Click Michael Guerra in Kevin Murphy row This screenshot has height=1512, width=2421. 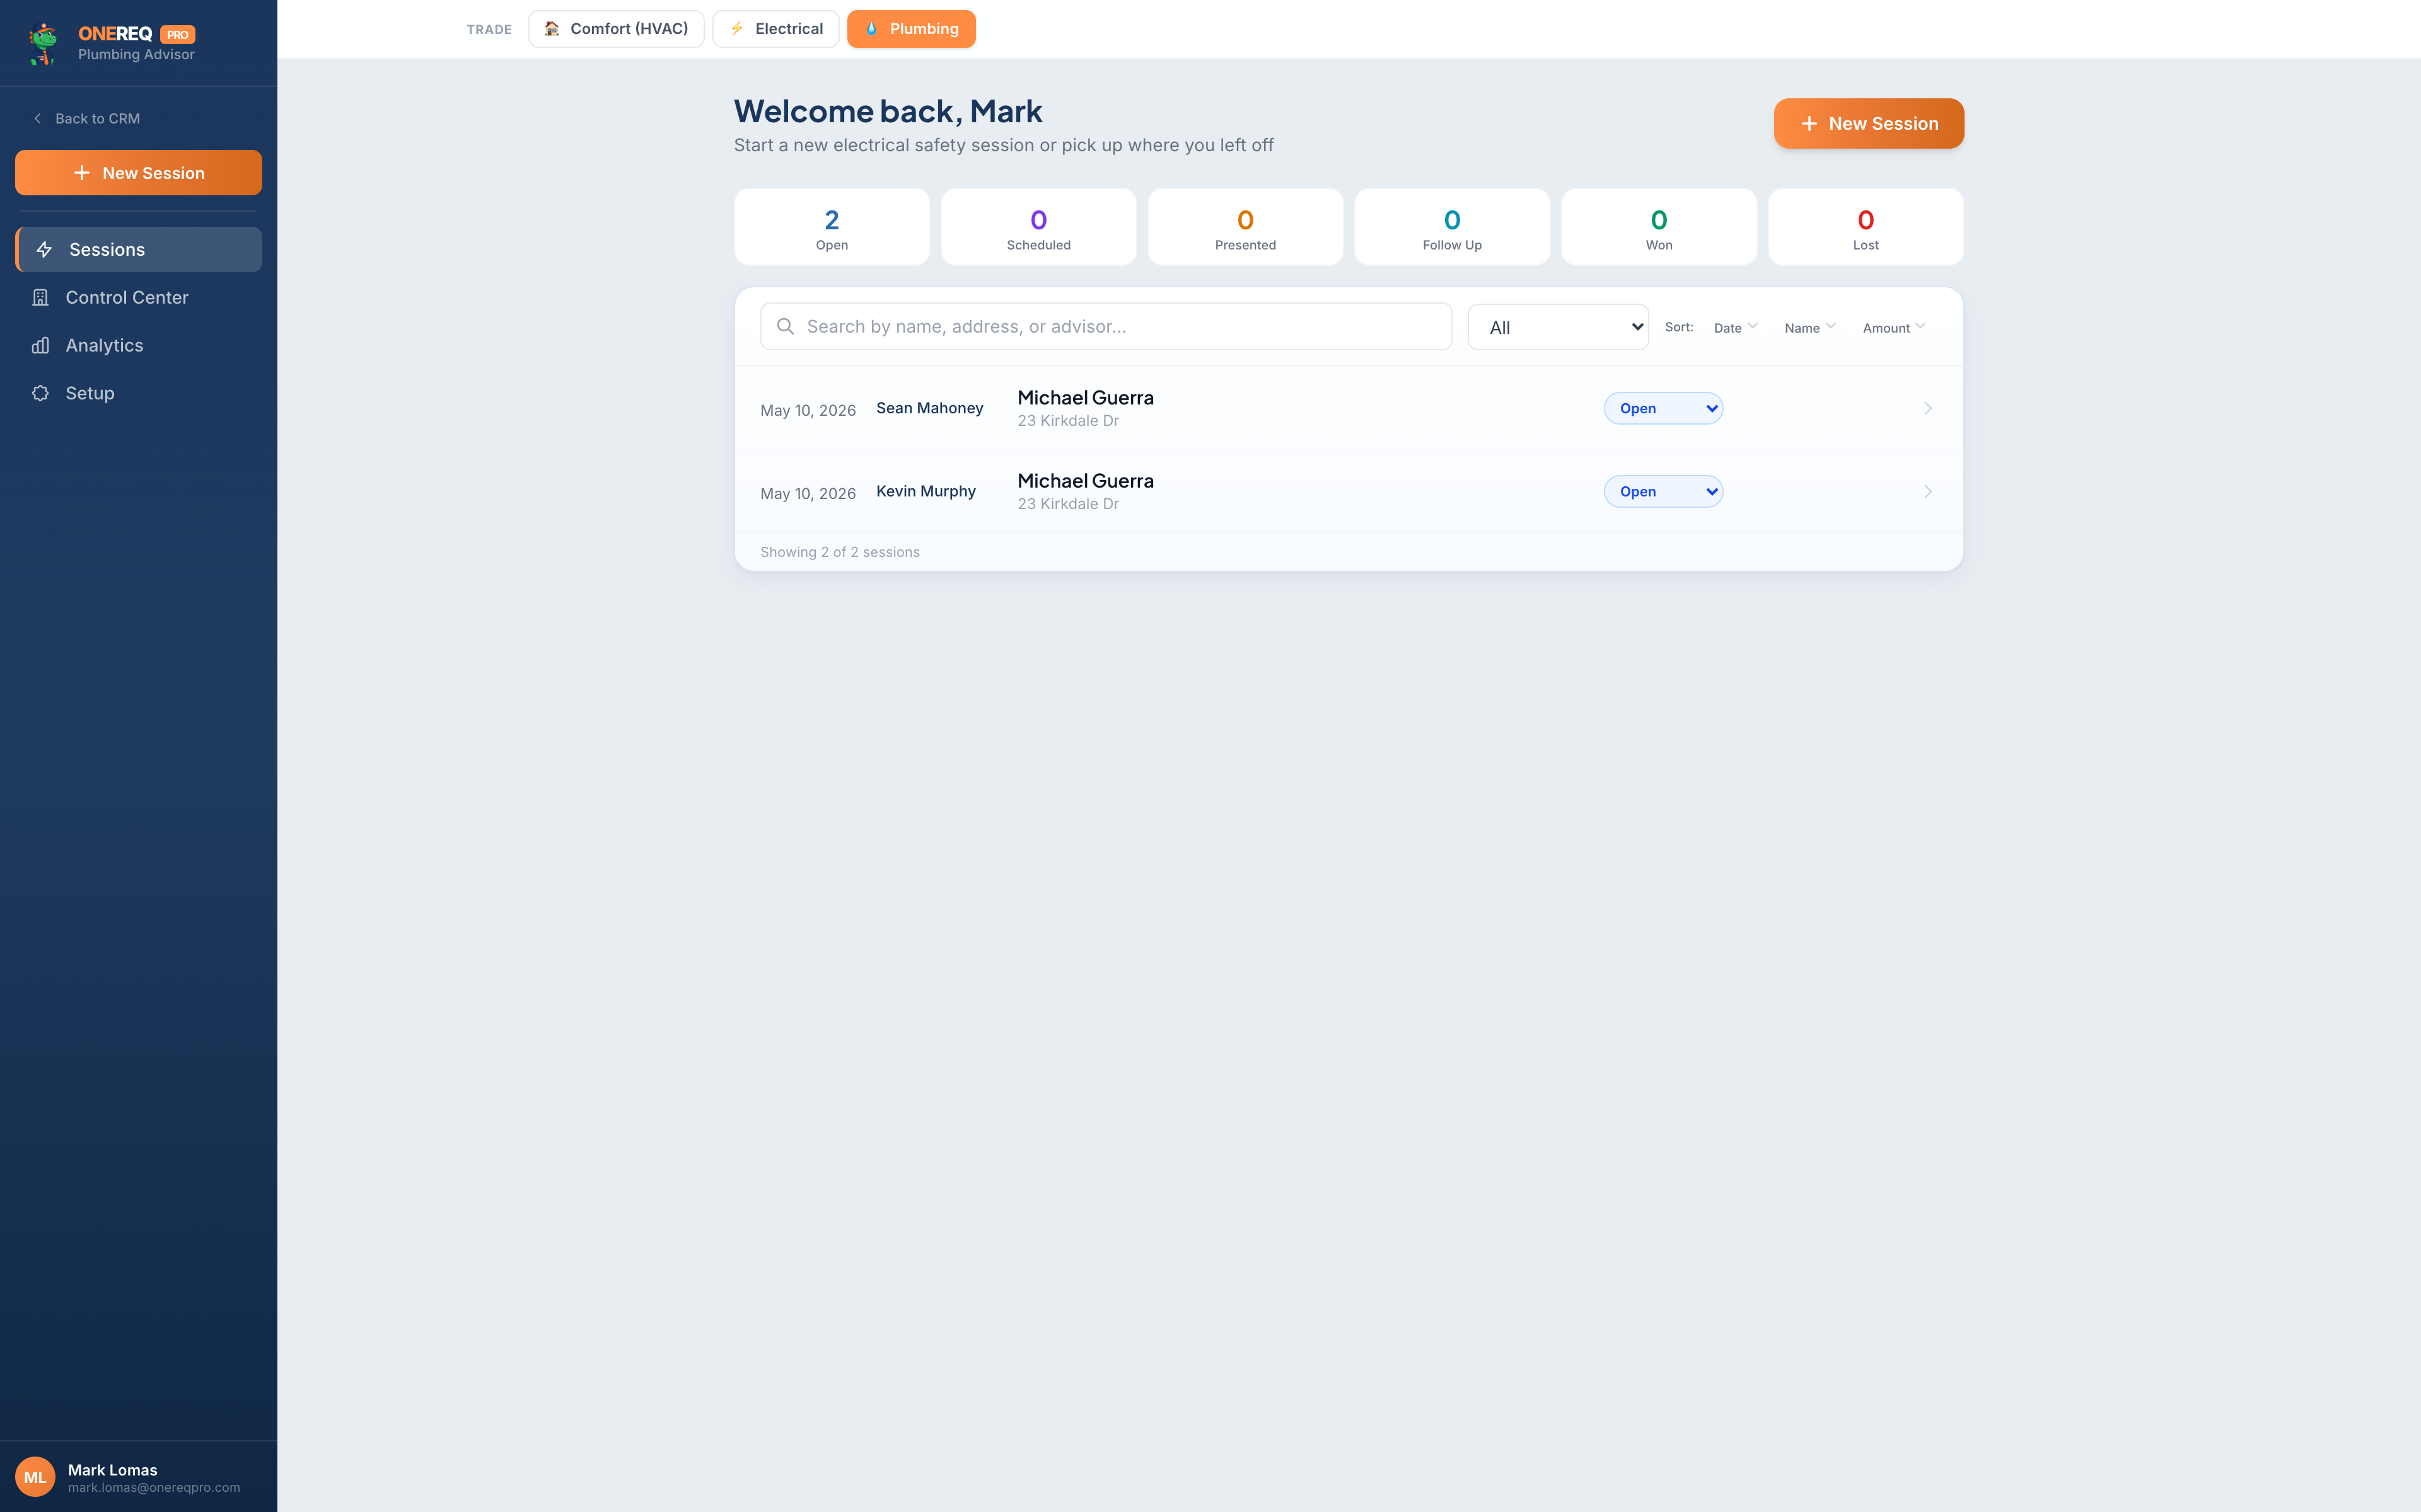[1086, 480]
